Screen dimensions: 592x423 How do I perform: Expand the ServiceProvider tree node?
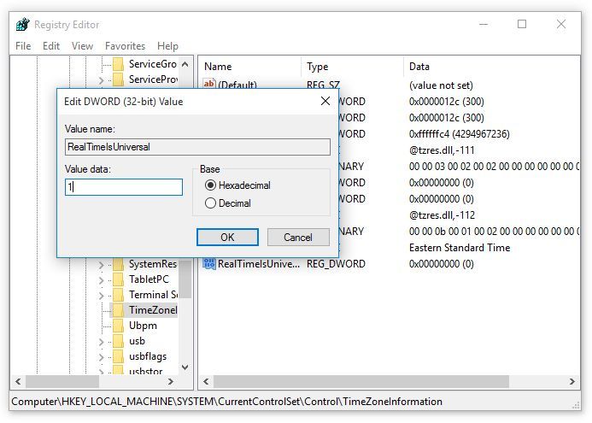[101, 79]
